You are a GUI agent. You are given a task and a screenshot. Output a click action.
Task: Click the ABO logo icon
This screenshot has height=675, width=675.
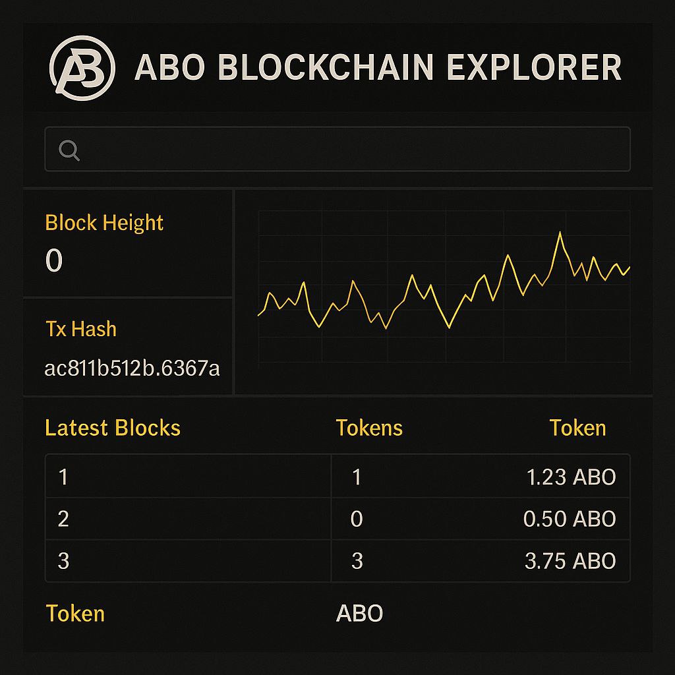click(x=82, y=68)
